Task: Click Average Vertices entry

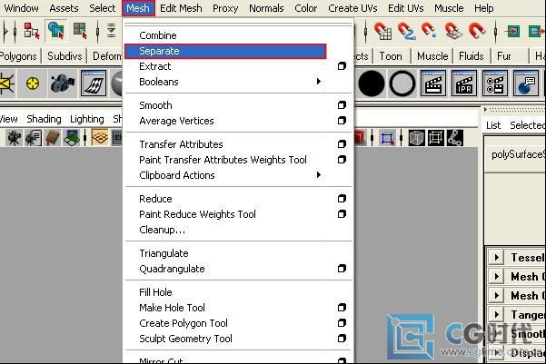Action: click(x=176, y=121)
